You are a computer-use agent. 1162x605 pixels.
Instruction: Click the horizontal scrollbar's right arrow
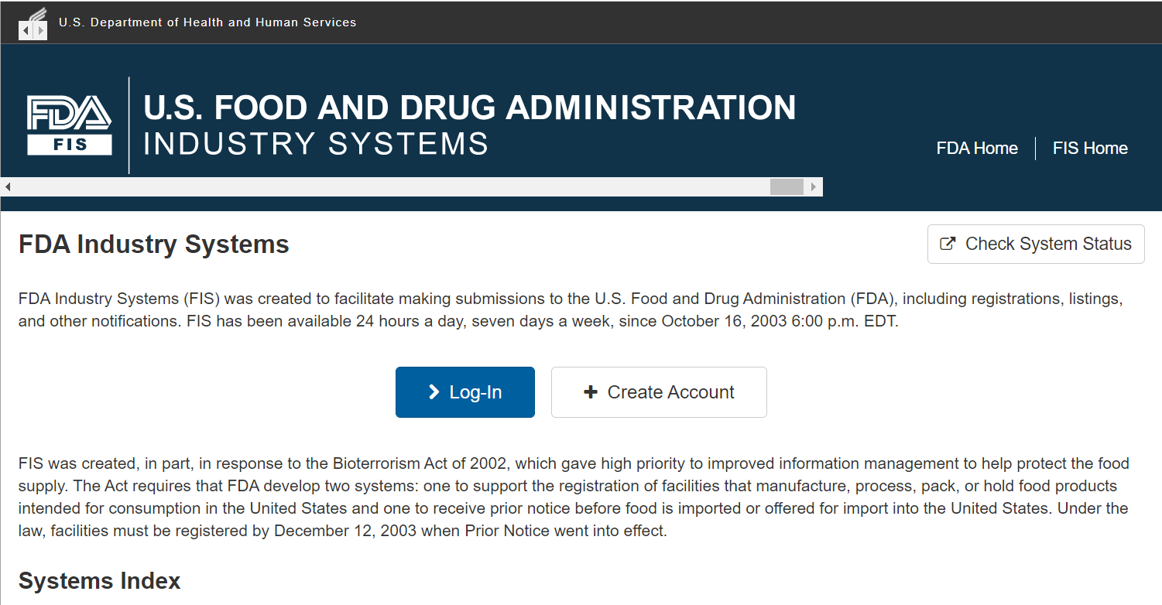814,187
